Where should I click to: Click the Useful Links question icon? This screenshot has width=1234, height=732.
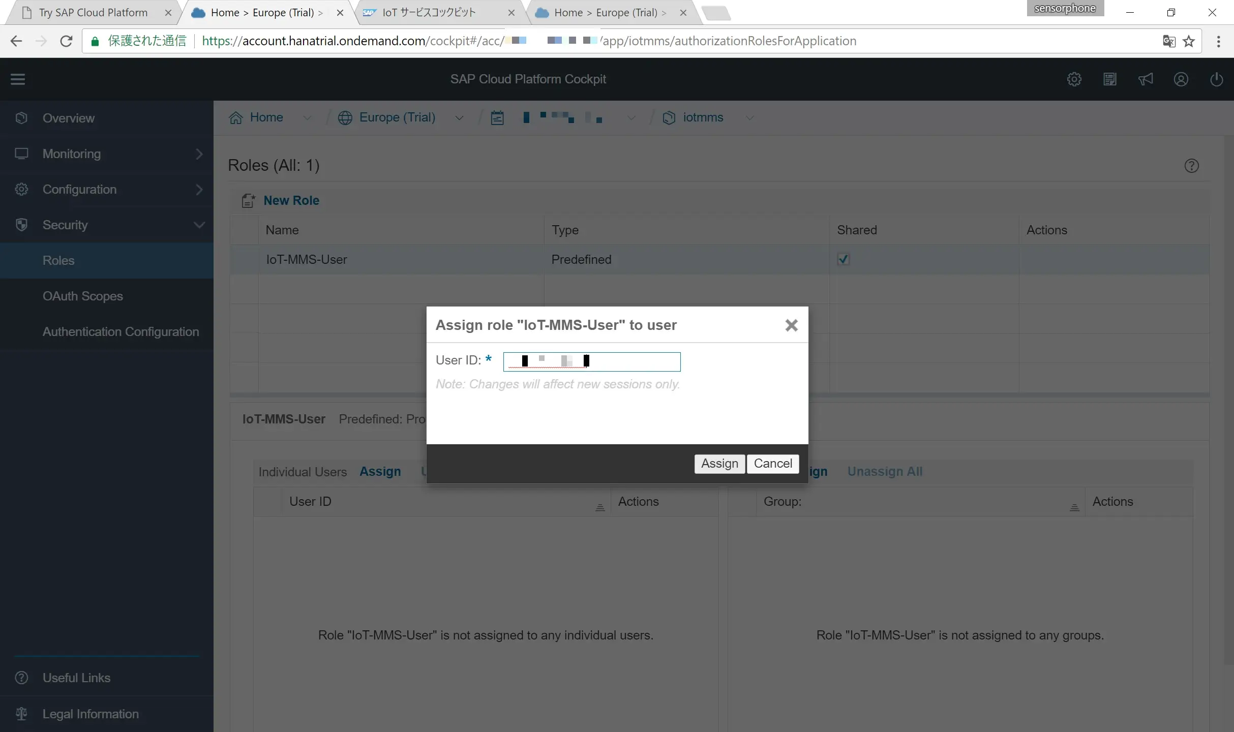coord(21,678)
